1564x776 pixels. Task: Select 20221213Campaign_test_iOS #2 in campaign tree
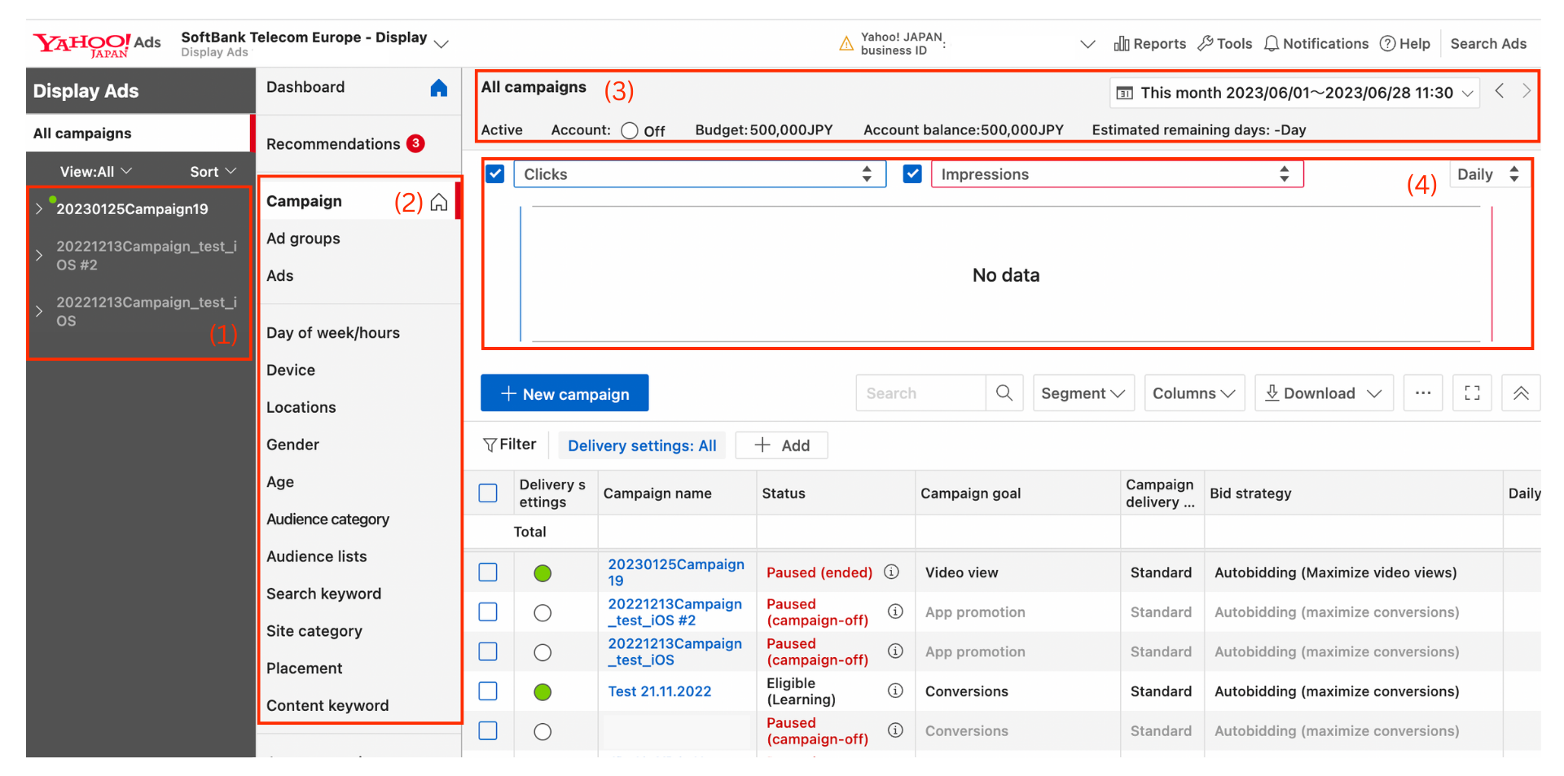coord(147,255)
